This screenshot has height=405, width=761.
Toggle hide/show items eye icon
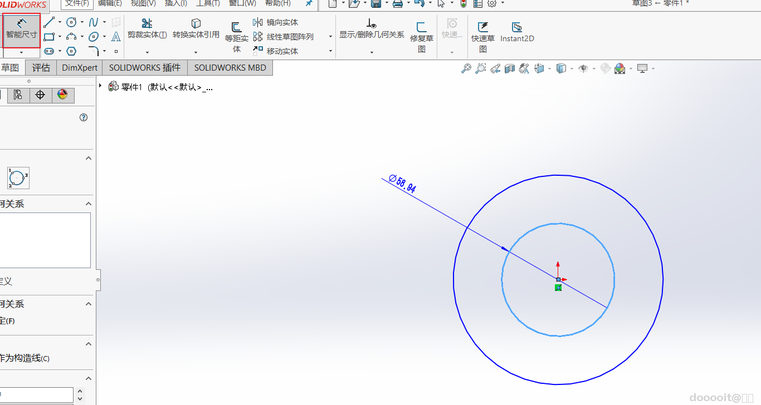(583, 68)
